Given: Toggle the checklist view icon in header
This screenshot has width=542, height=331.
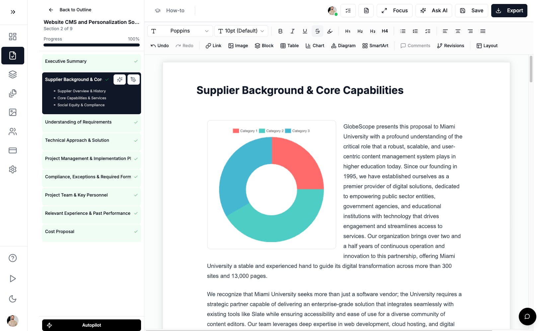Looking at the screenshot, I should pos(348,11).
